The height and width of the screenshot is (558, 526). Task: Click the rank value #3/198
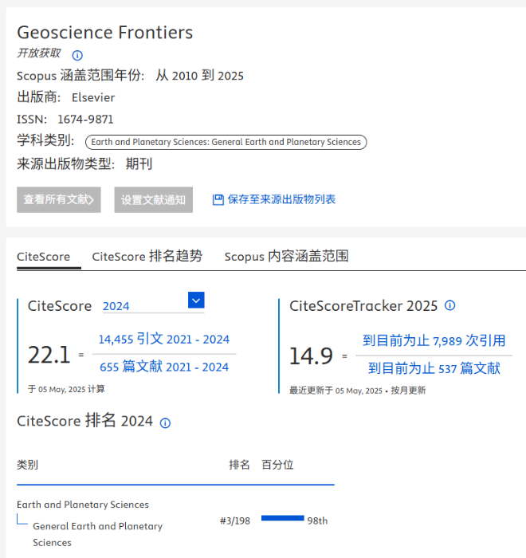(235, 521)
